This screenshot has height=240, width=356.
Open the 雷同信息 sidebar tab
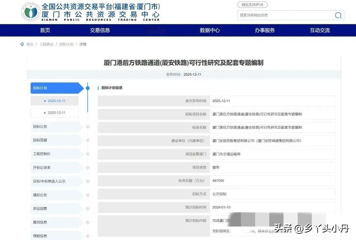57,222
